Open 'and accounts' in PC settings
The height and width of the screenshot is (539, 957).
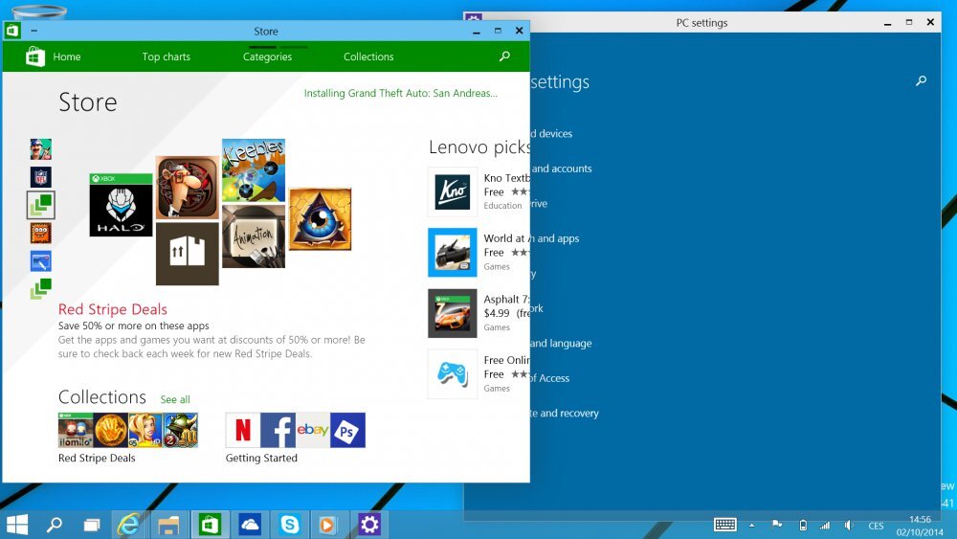[562, 169]
